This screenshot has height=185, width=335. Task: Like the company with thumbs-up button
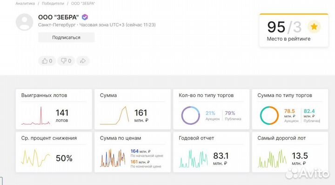47,61
